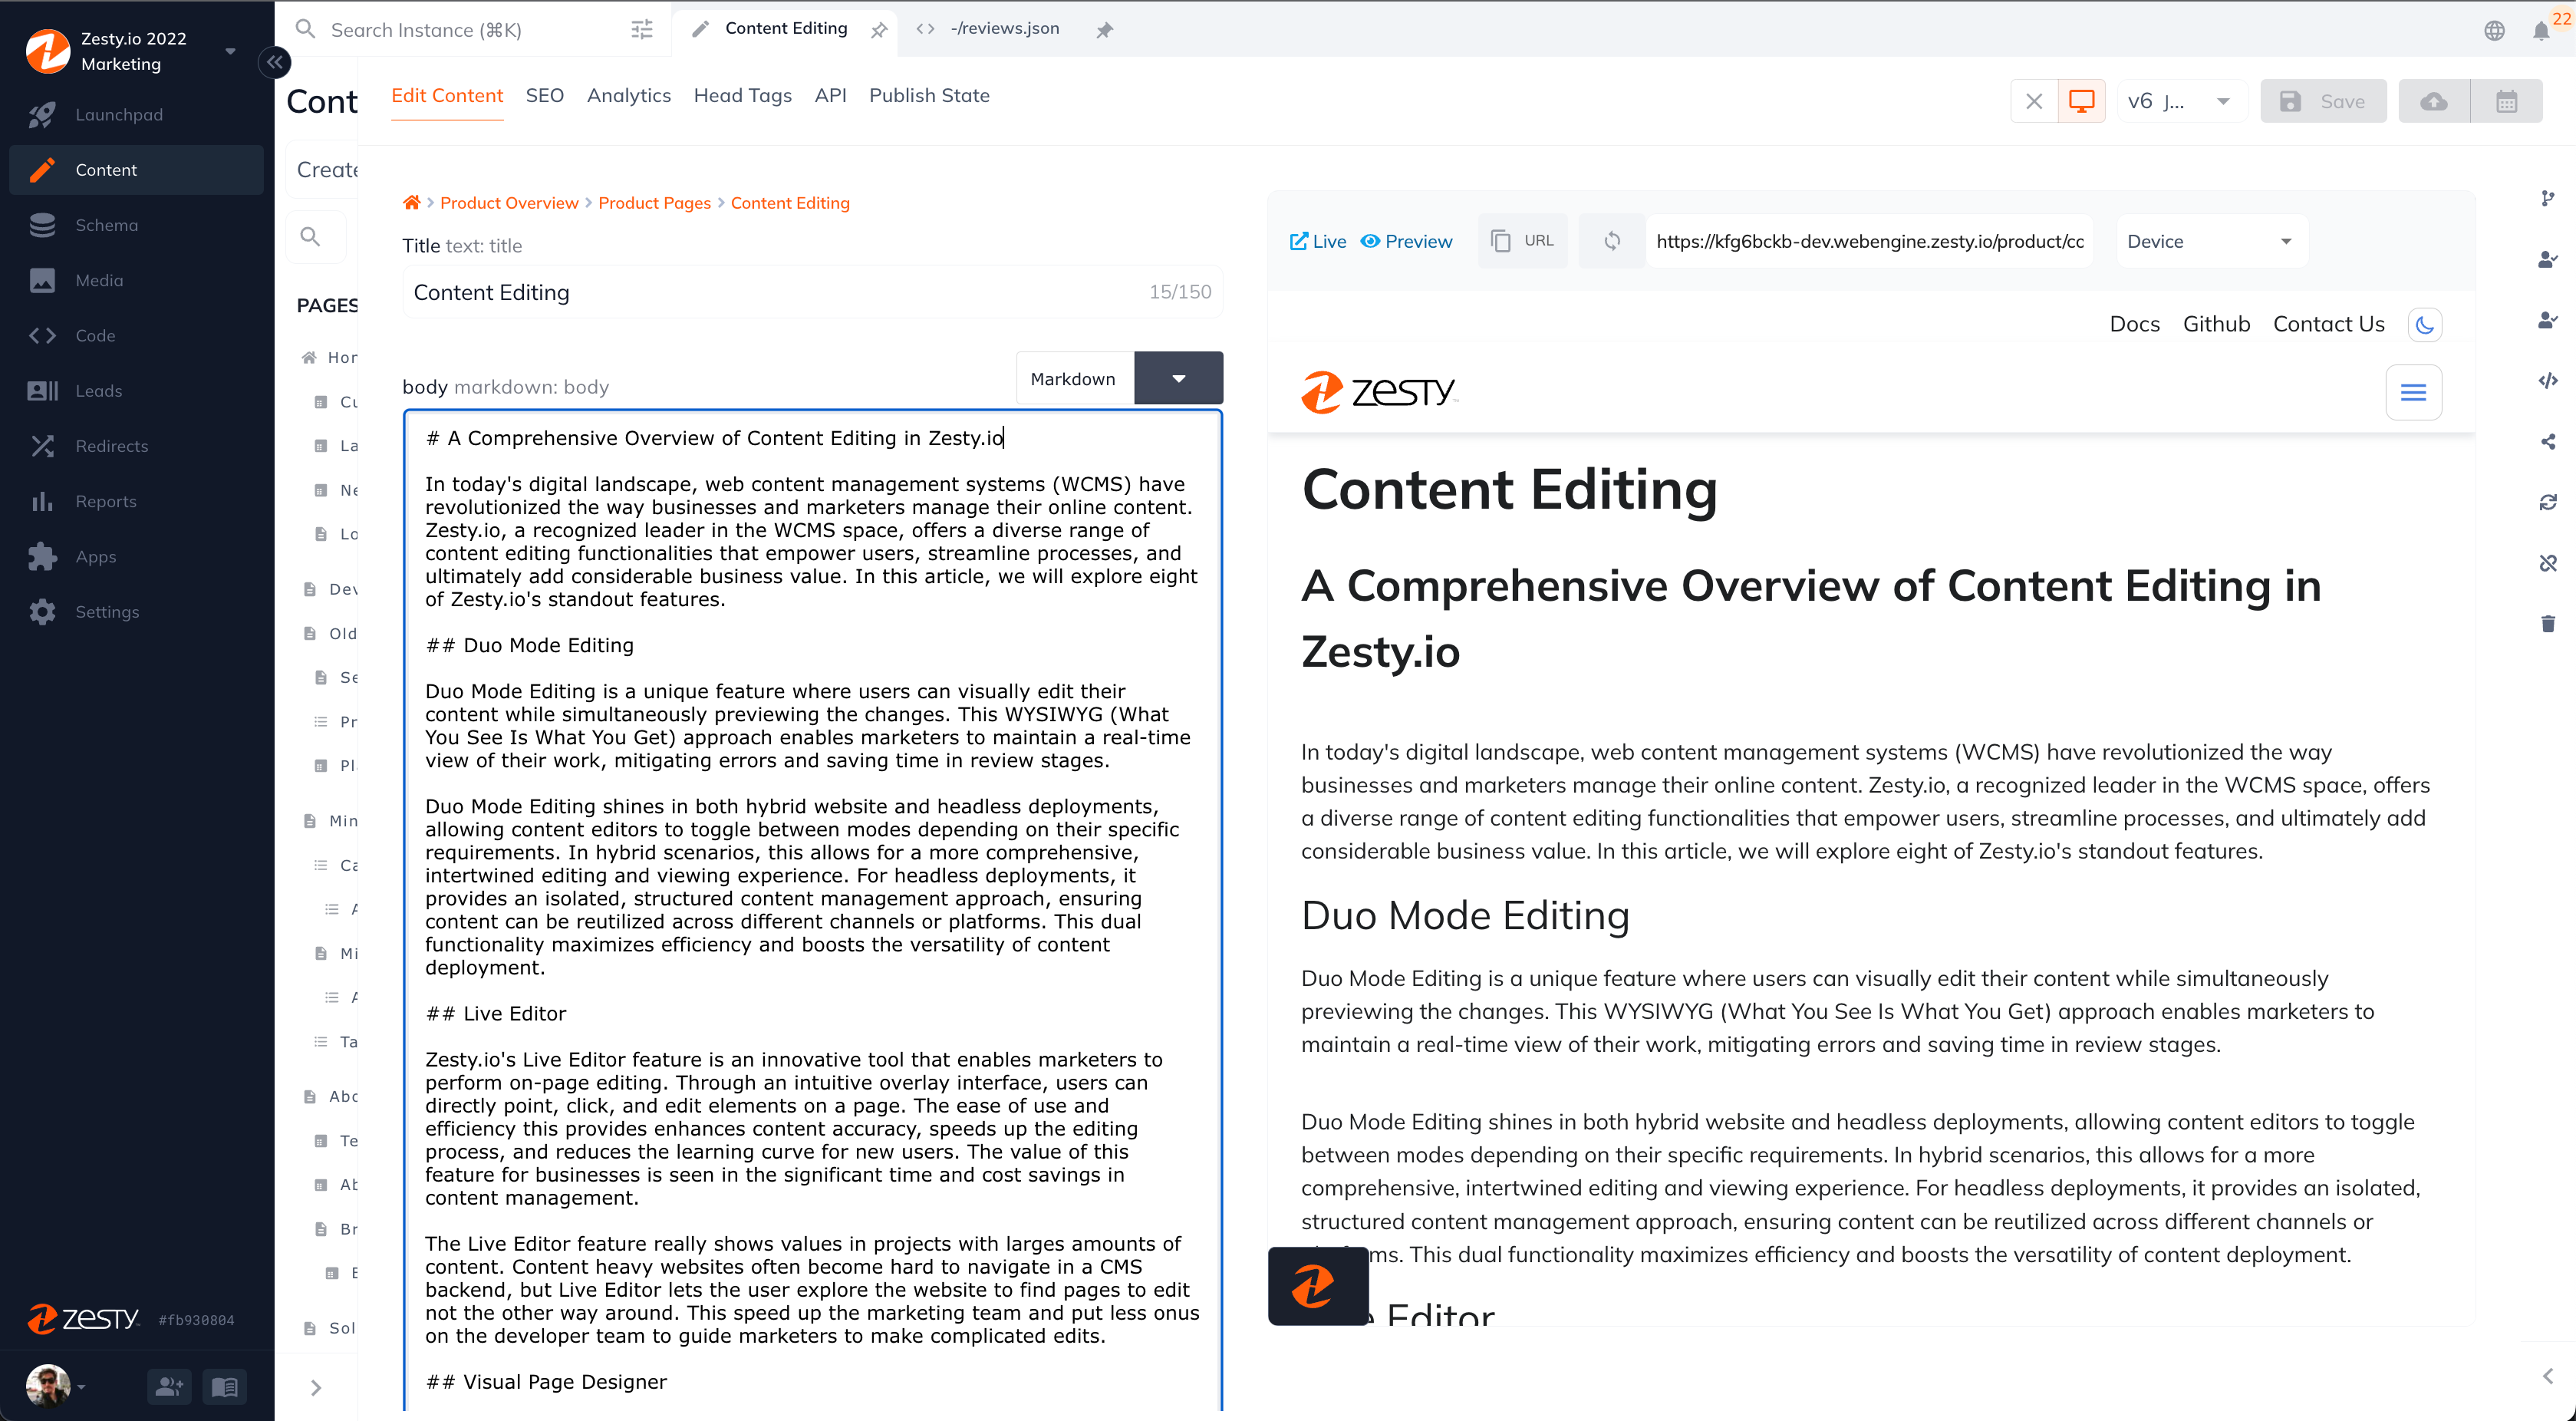Click the preview URL address field
The height and width of the screenshot is (1421, 2576).
pos(1870,241)
